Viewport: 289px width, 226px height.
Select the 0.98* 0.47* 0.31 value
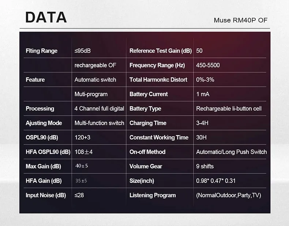tap(215, 181)
